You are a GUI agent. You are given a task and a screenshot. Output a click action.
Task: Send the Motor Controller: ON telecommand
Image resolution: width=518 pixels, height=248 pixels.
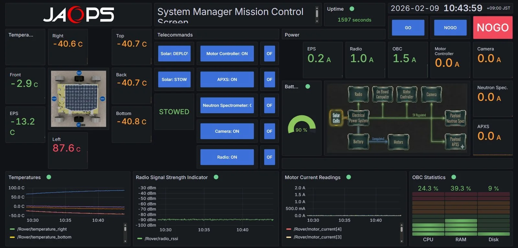(x=227, y=53)
